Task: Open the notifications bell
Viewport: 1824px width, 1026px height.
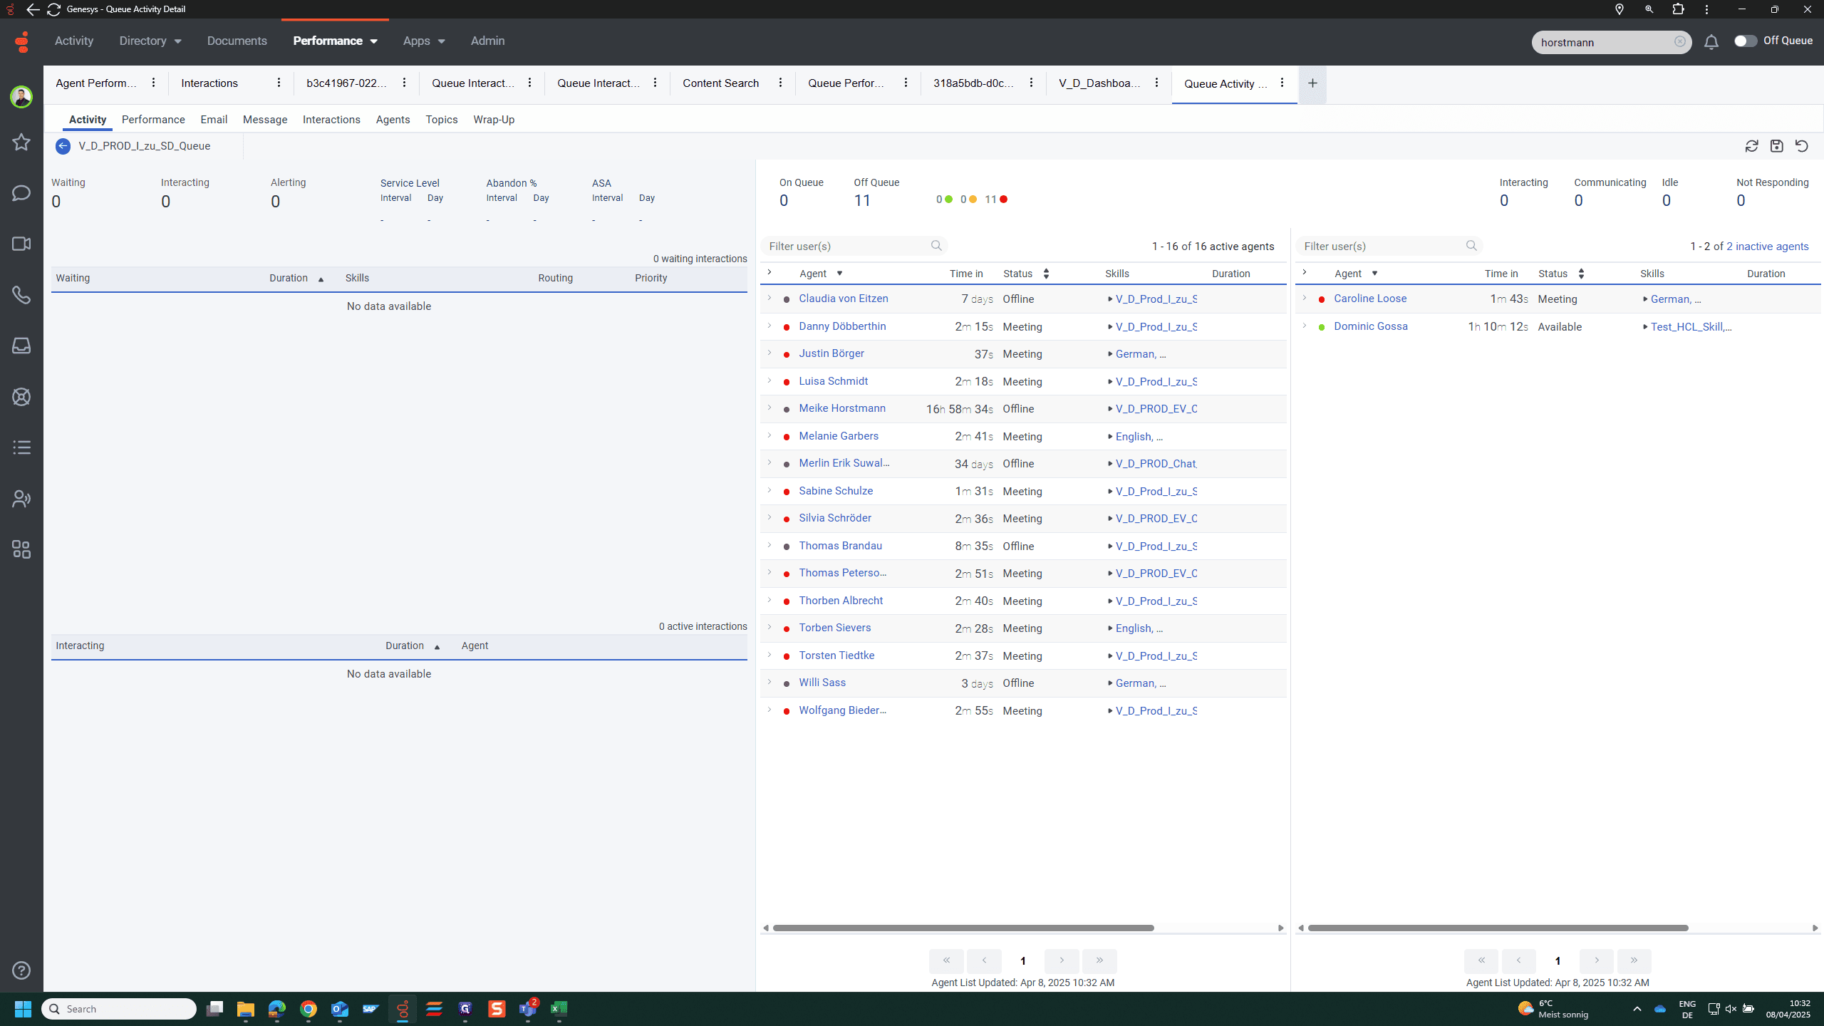Action: [x=1711, y=42]
